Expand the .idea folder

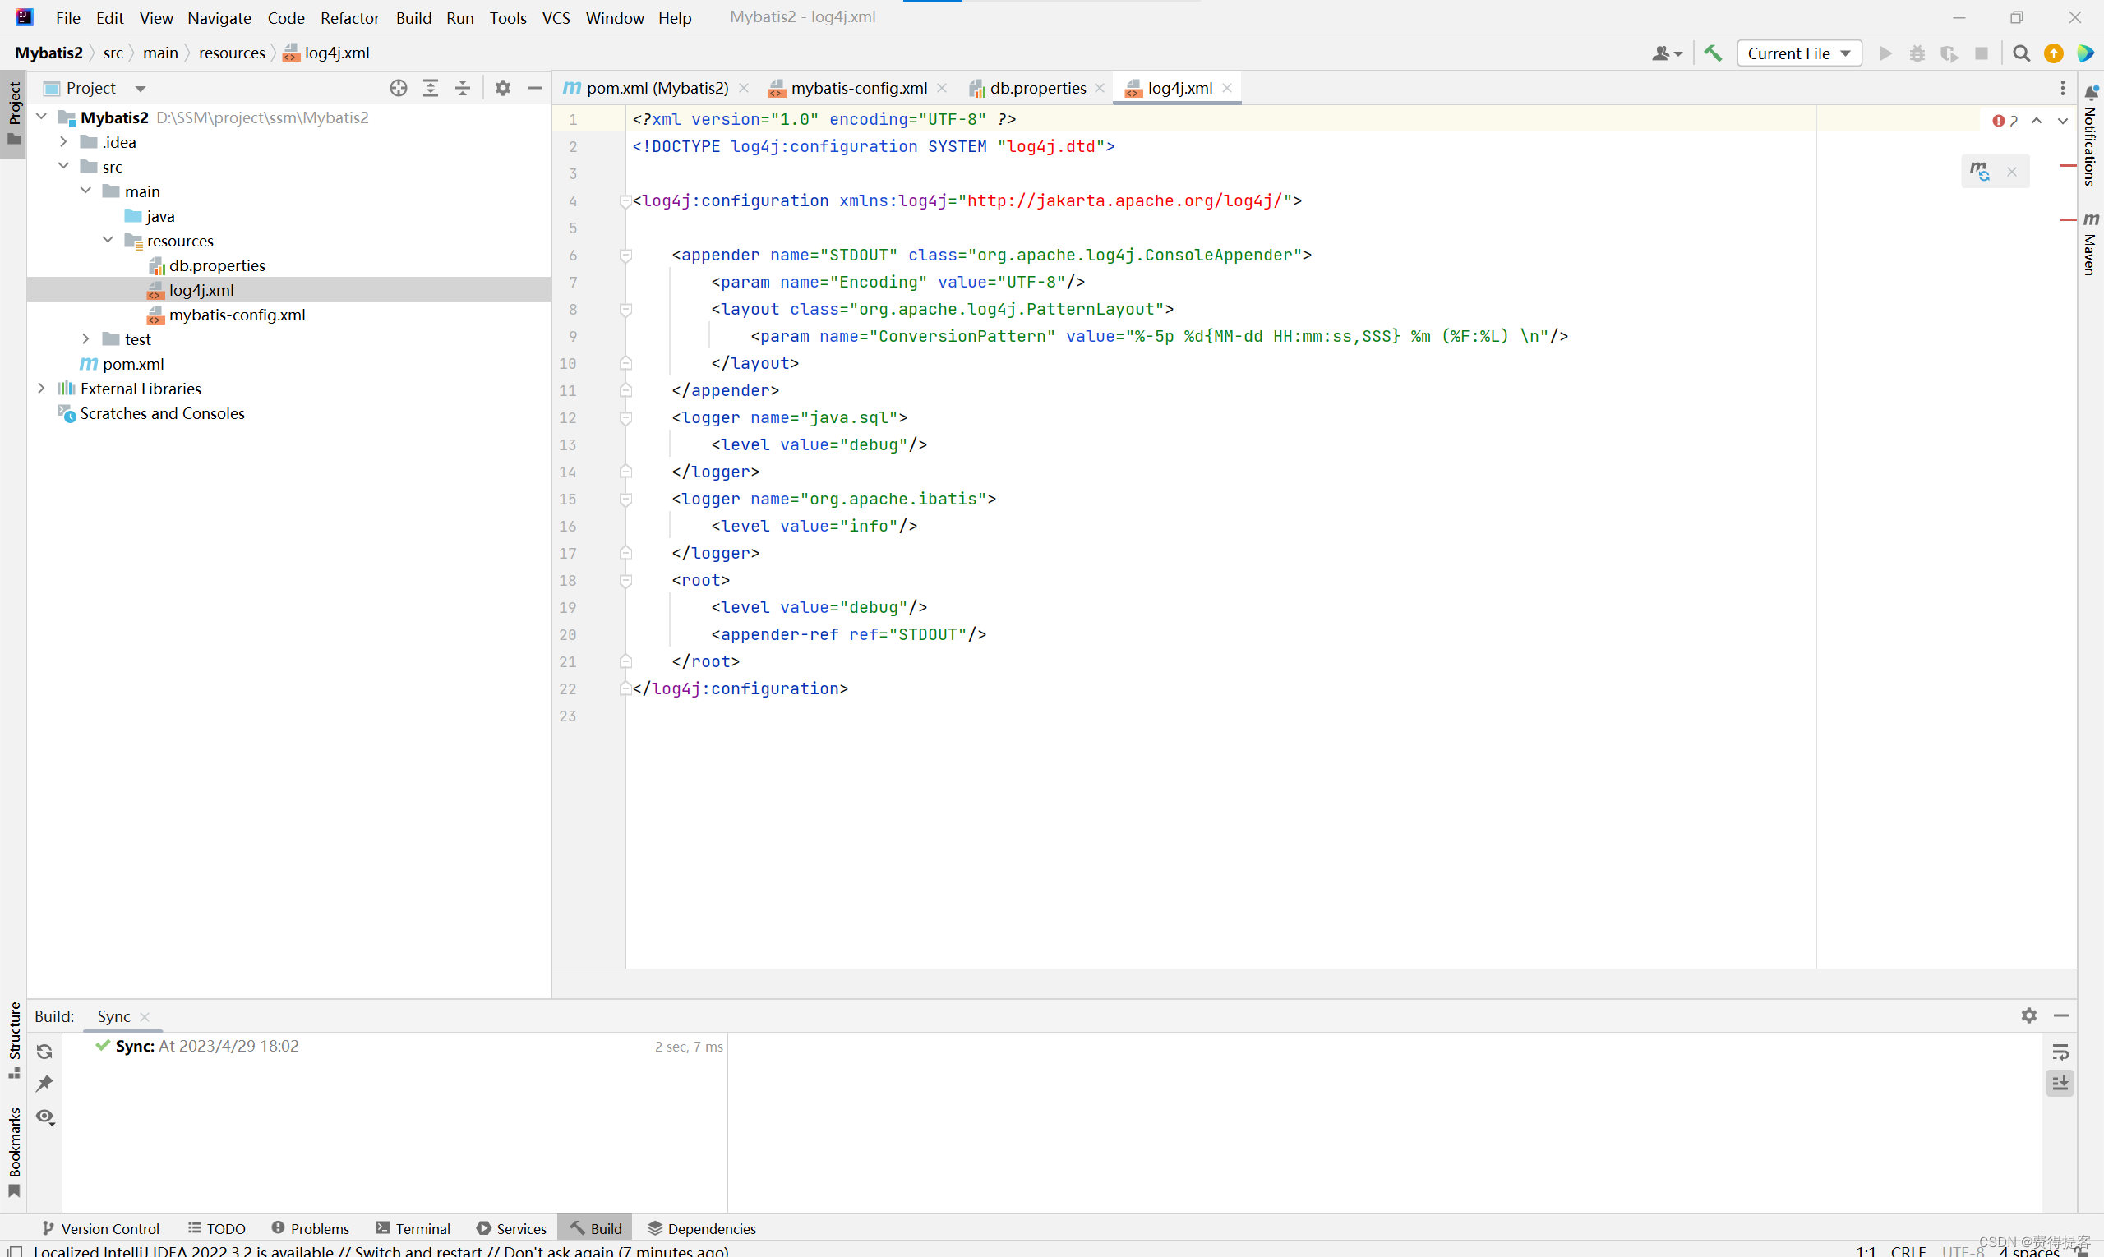pos(63,141)
